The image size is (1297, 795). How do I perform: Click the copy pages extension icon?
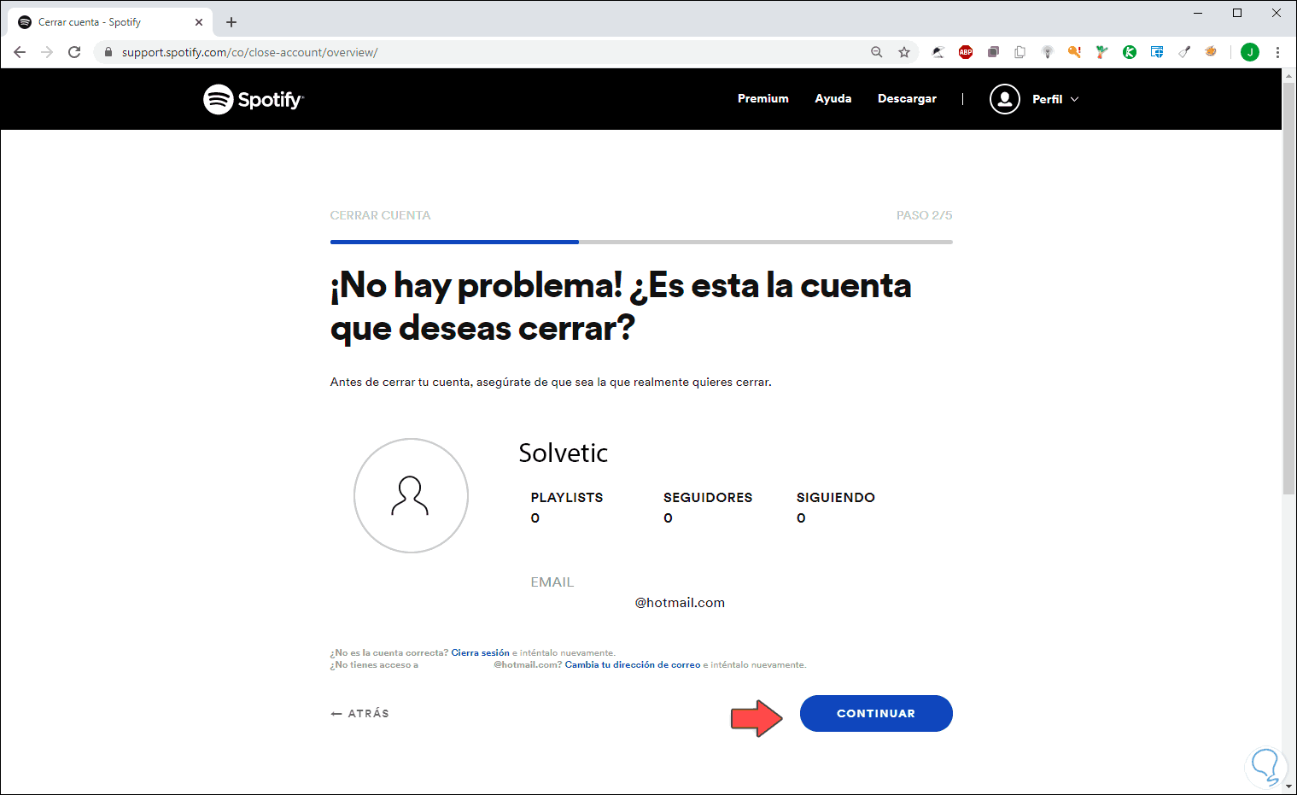pyautogui.click(x=1020, y=52)
